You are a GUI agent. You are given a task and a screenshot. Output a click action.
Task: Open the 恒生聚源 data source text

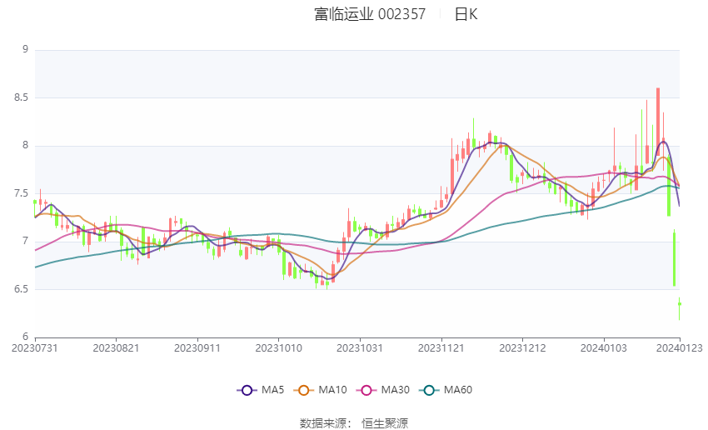(385, 423)
